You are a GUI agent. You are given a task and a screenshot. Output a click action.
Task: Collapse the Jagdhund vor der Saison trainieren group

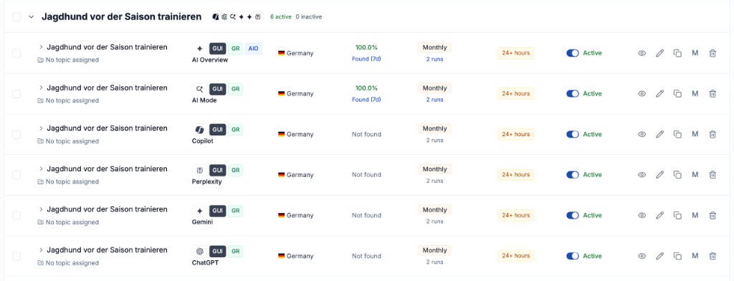pos(32,17)
